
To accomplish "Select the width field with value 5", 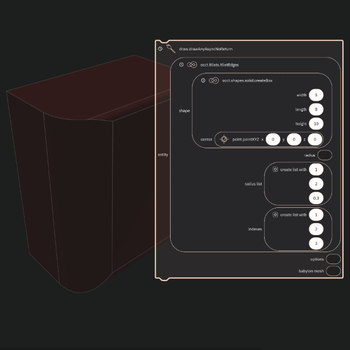I will (316, 95).
